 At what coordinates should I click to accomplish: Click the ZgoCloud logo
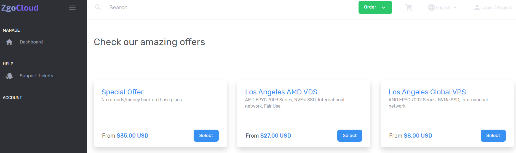coord(20,8)
